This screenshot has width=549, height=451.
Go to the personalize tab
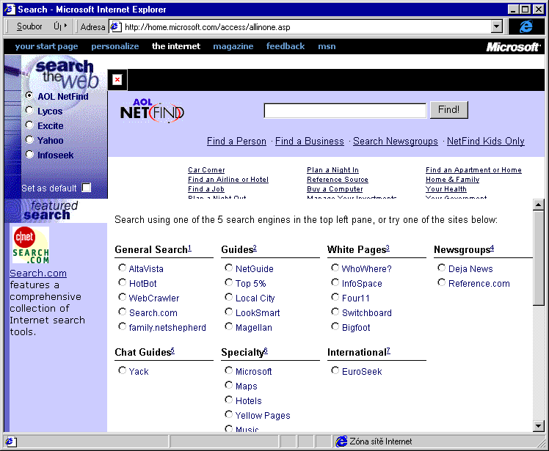click(x=114, y=46)
